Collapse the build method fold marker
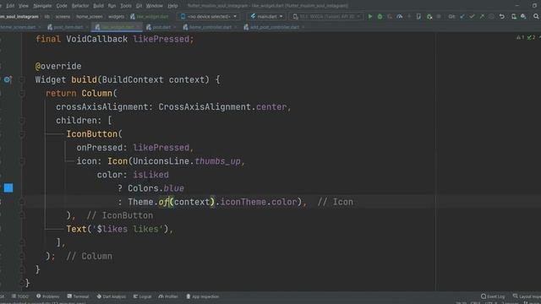The width and height of the screenshot is (541, 304). coord(22,79)
